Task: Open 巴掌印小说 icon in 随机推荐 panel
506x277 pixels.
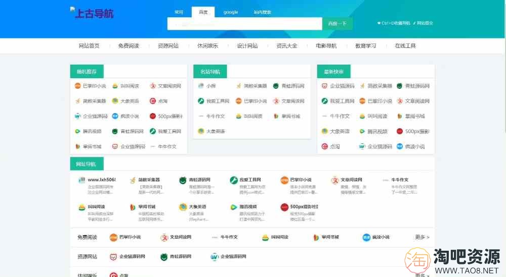Action: point(77,86)
